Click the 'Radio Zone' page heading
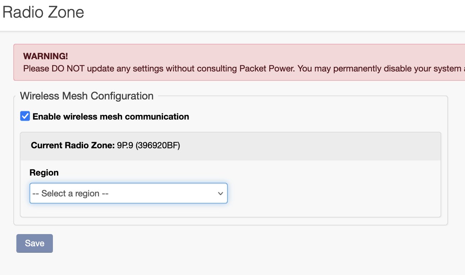The image size is (465, 275). point(43,12)
